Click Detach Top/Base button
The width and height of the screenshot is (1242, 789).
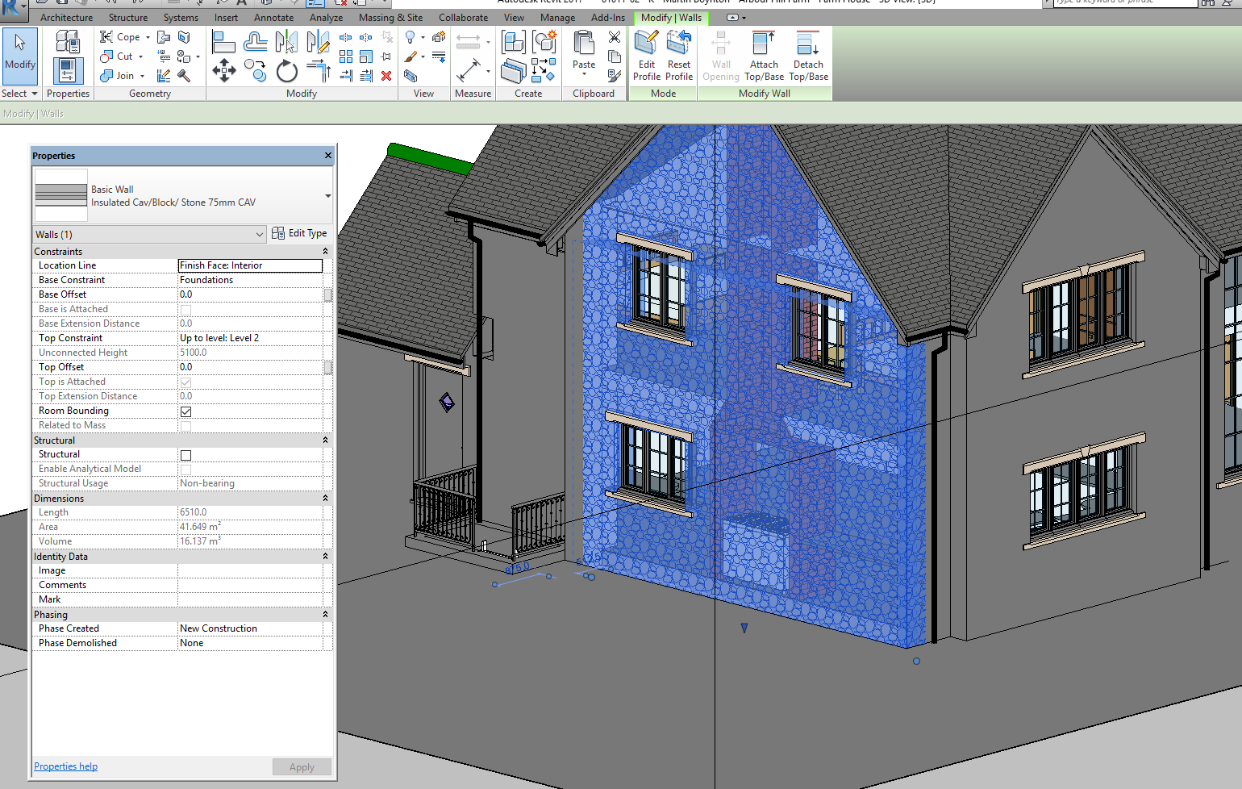tap(808, 56)
